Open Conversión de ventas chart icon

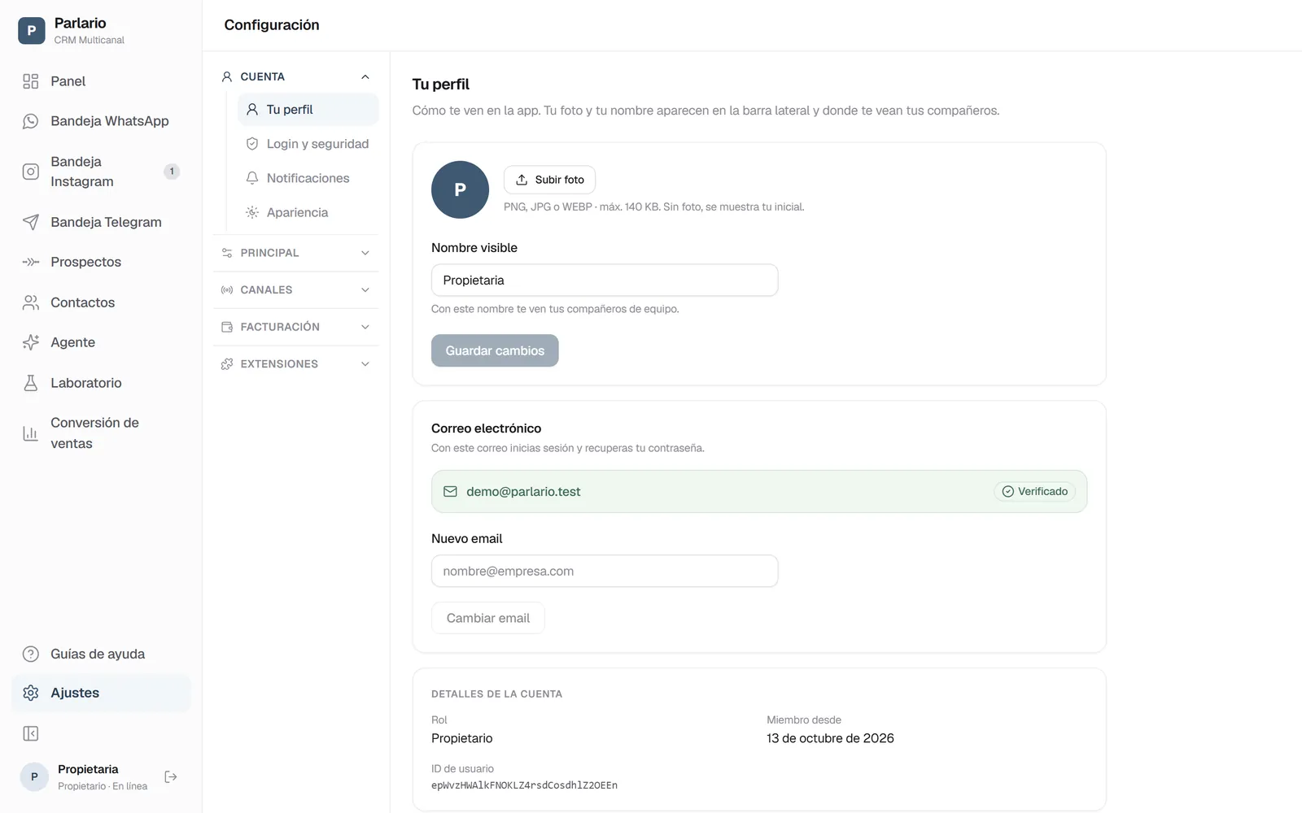pyautogui.click(x=31, y=433)
